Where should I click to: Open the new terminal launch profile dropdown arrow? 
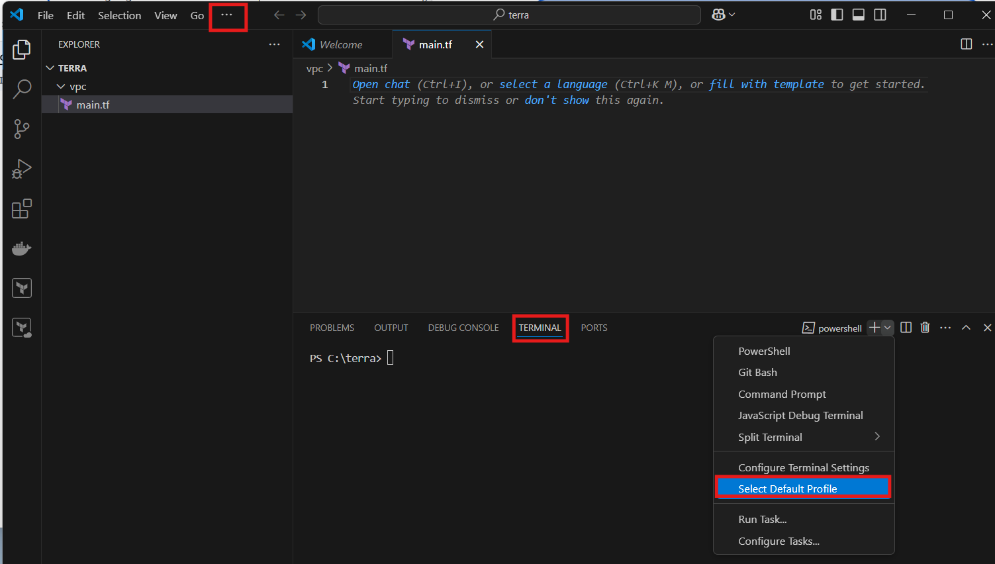coord(888,328)
